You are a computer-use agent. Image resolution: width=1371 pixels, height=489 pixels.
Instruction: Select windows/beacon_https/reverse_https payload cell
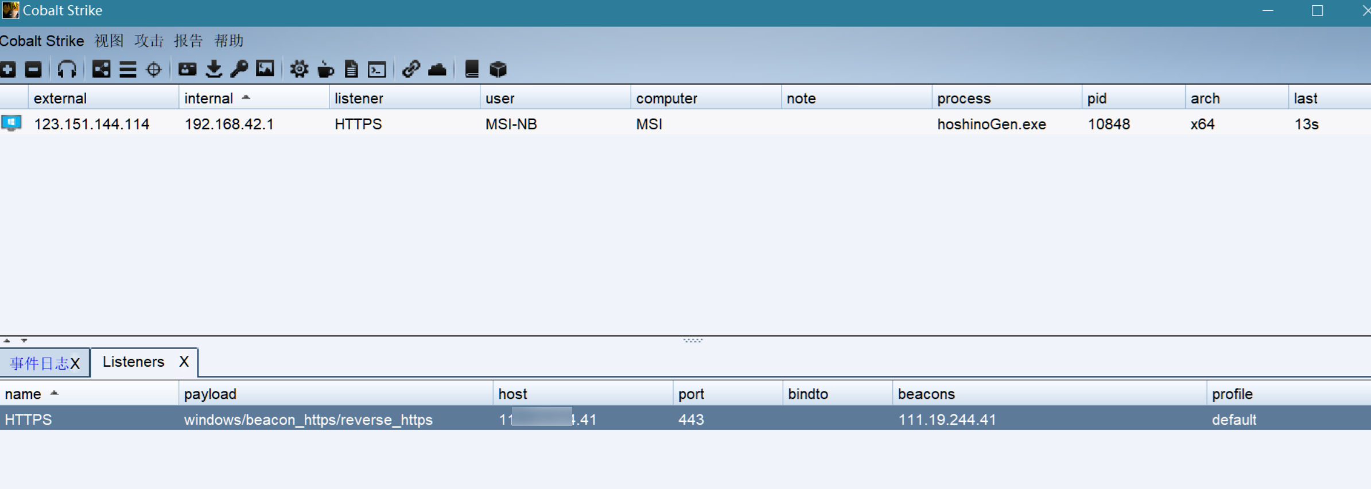308,420
